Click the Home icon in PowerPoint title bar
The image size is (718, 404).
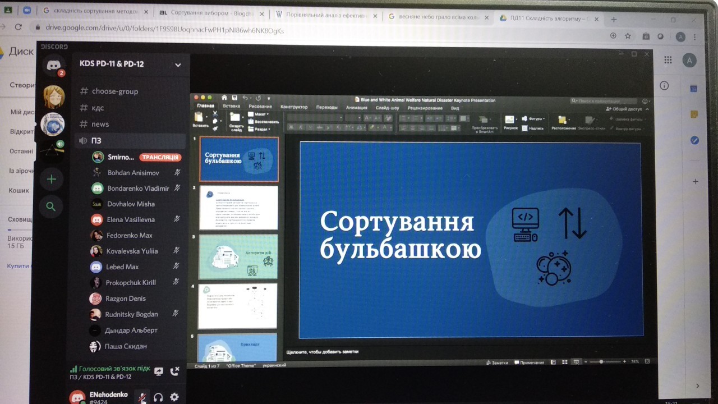224,98
